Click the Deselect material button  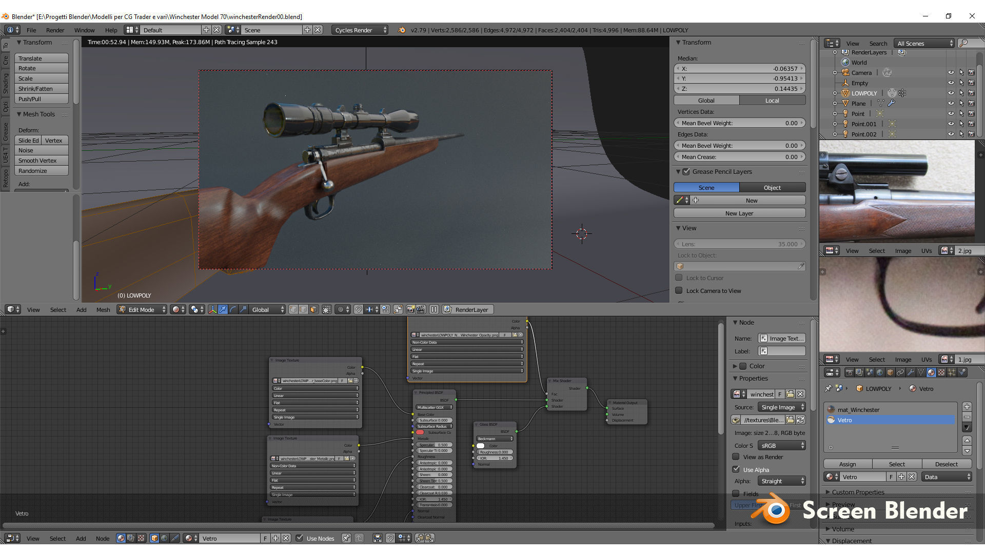click(x=947, y=464)
